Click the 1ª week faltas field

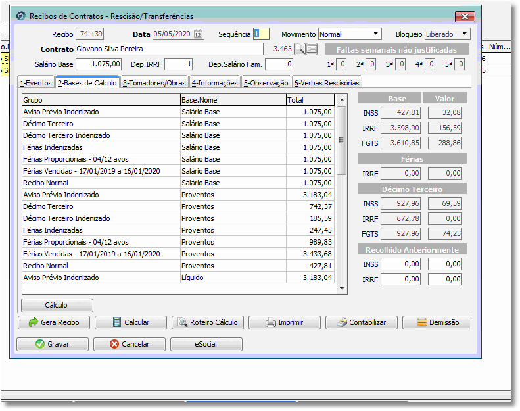[341, 64]
